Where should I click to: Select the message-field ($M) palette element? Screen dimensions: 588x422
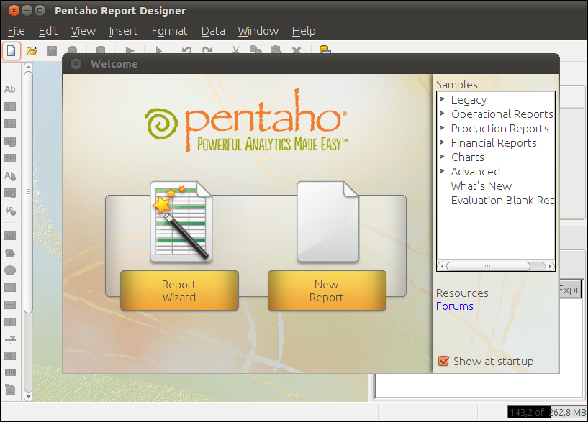click(x=10, y=158)
